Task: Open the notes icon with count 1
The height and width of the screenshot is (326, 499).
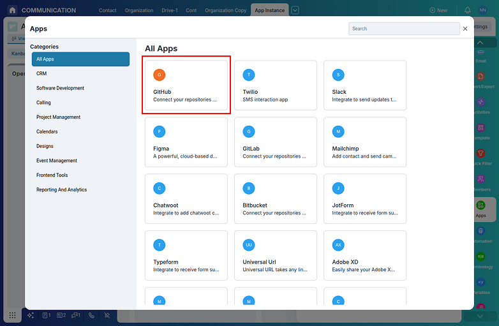Action: coord(47,315)
